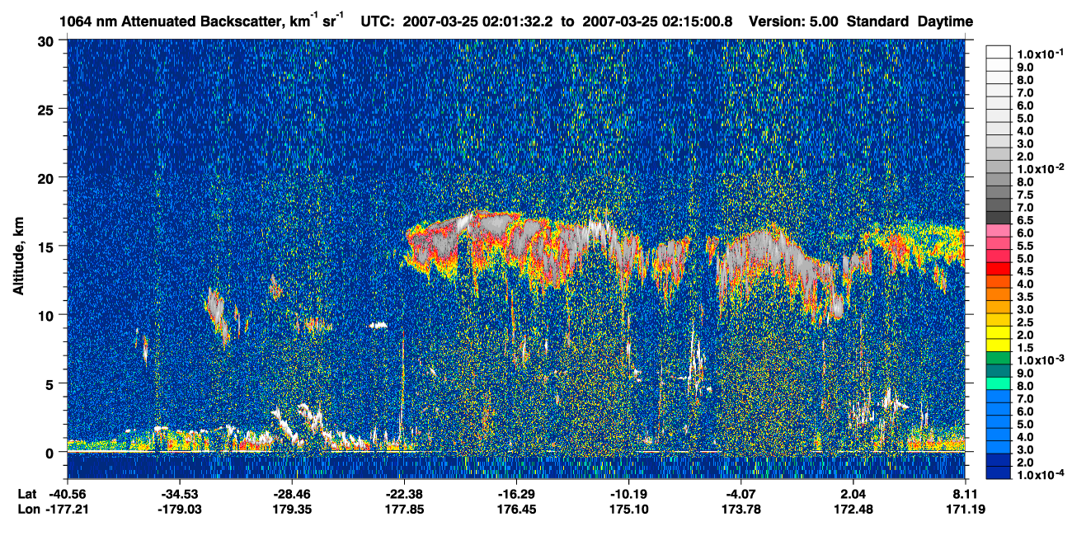Click latitude value '-10.19'
1072x550 pixels.
point(628,493)
